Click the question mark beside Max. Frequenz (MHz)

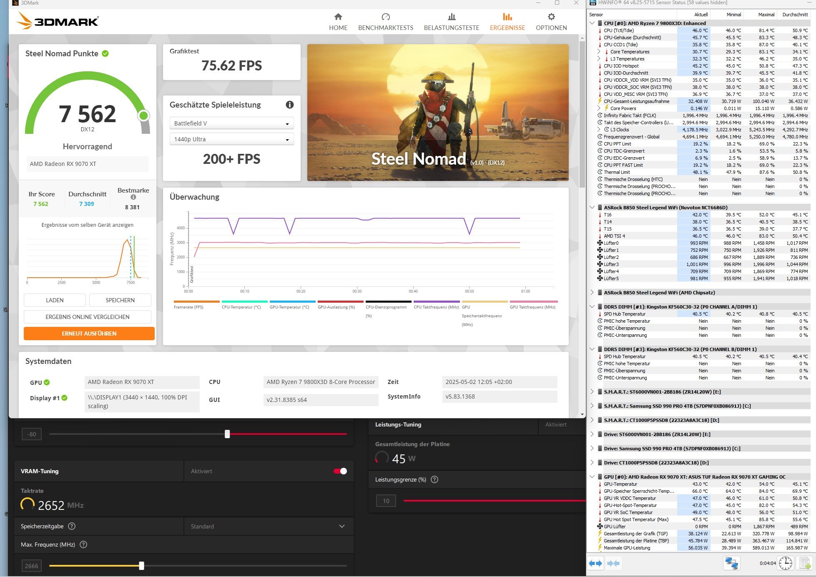click(x=83, y=544)
